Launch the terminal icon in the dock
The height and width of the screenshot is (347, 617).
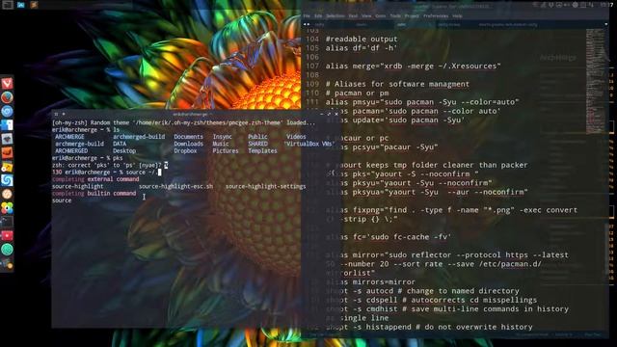point(7,222)
